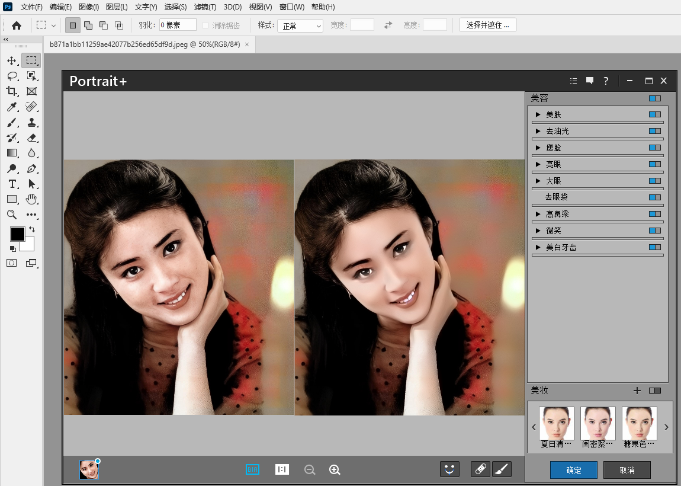Select the Zoom tool in the toolbar
681x486 pixels.
(x=12, y=214)
